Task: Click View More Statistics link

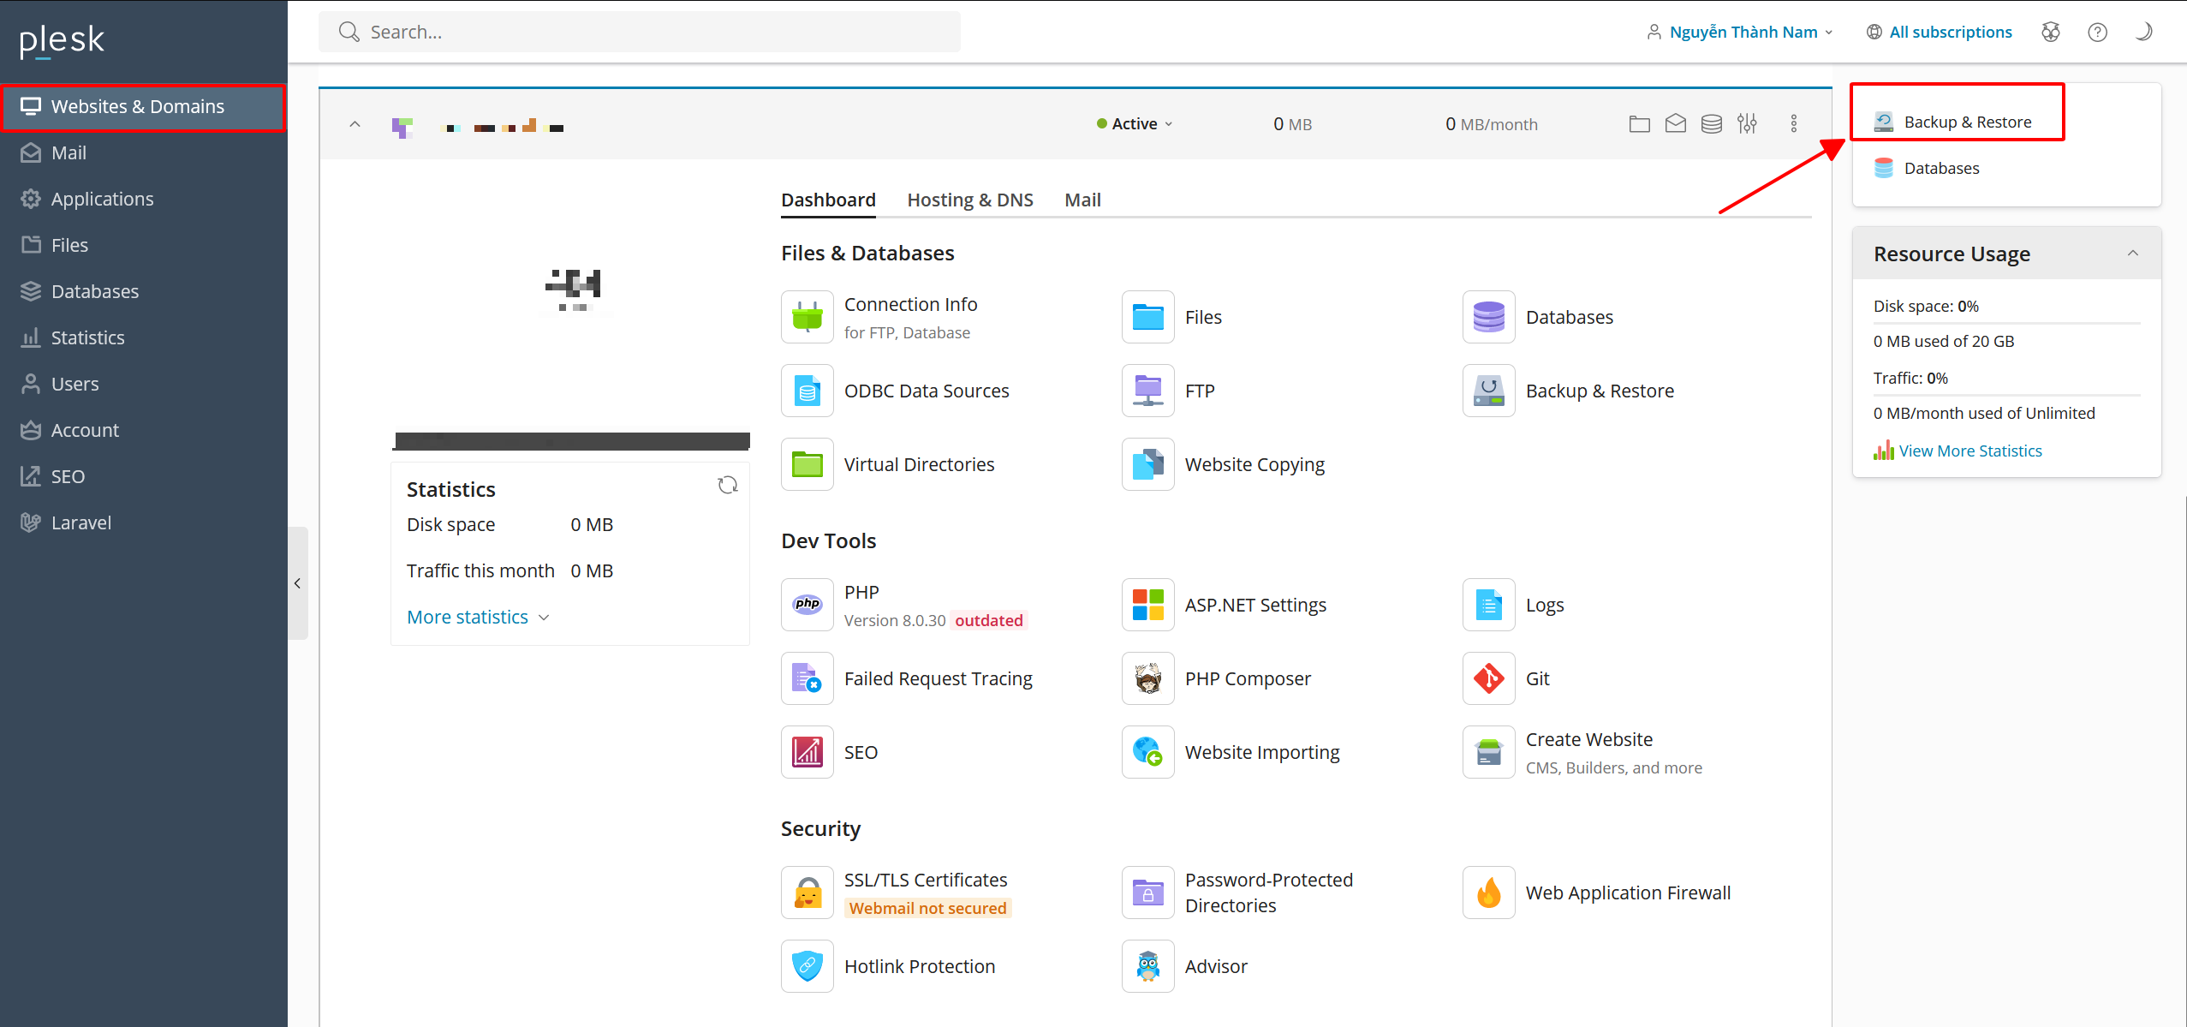Action: 1969,451
